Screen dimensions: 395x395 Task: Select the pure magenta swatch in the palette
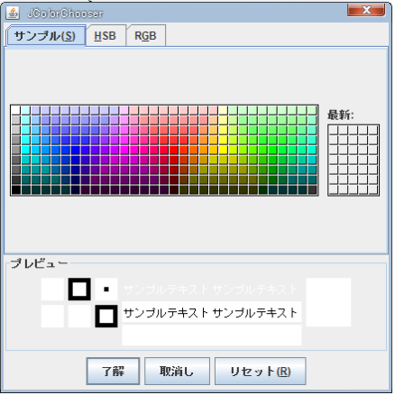tap(124, 151)
